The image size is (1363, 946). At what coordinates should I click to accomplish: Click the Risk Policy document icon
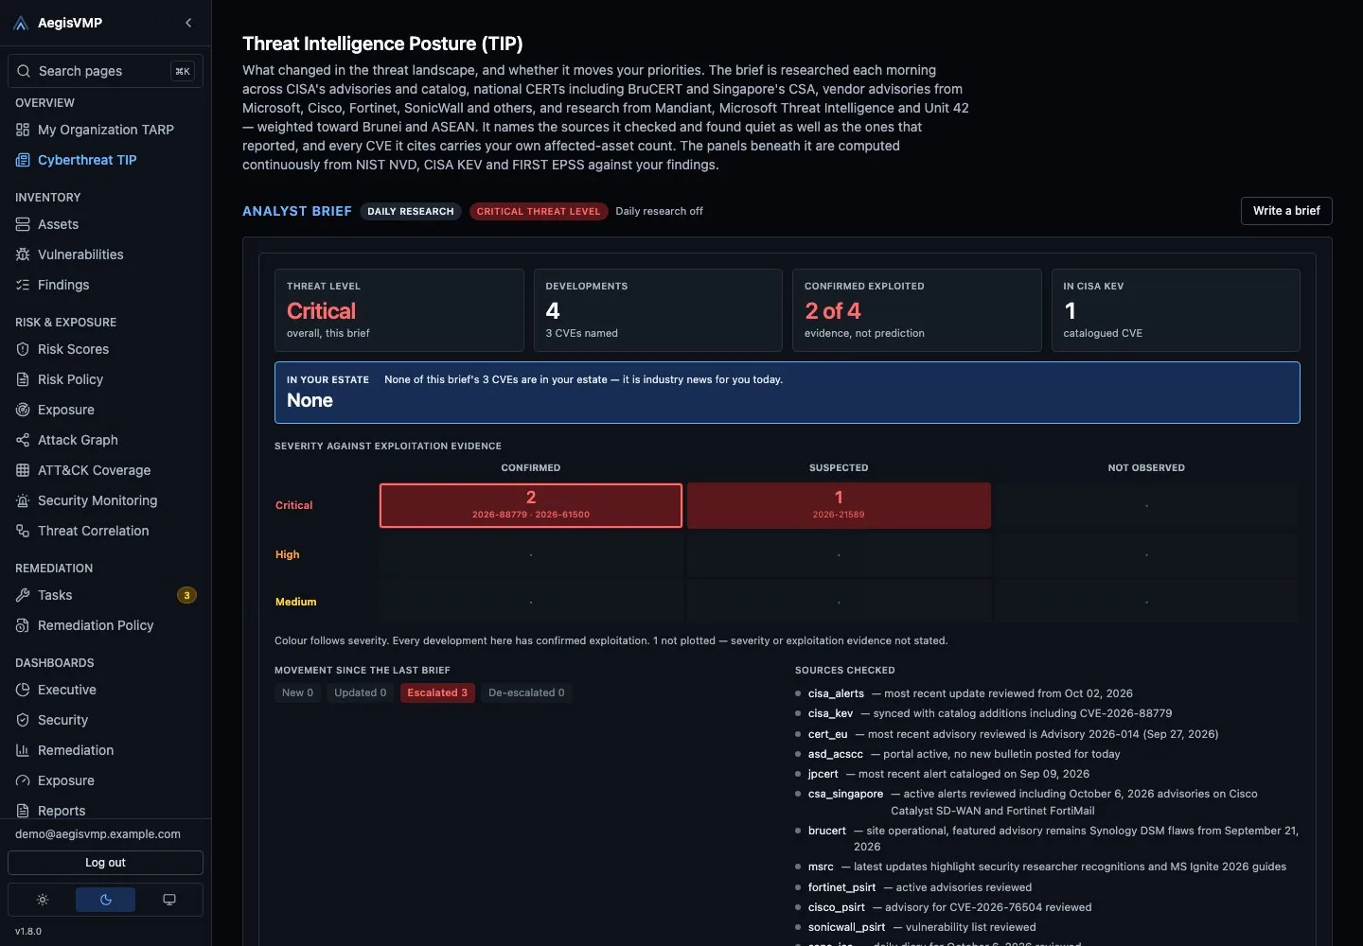tap(23, 379)
